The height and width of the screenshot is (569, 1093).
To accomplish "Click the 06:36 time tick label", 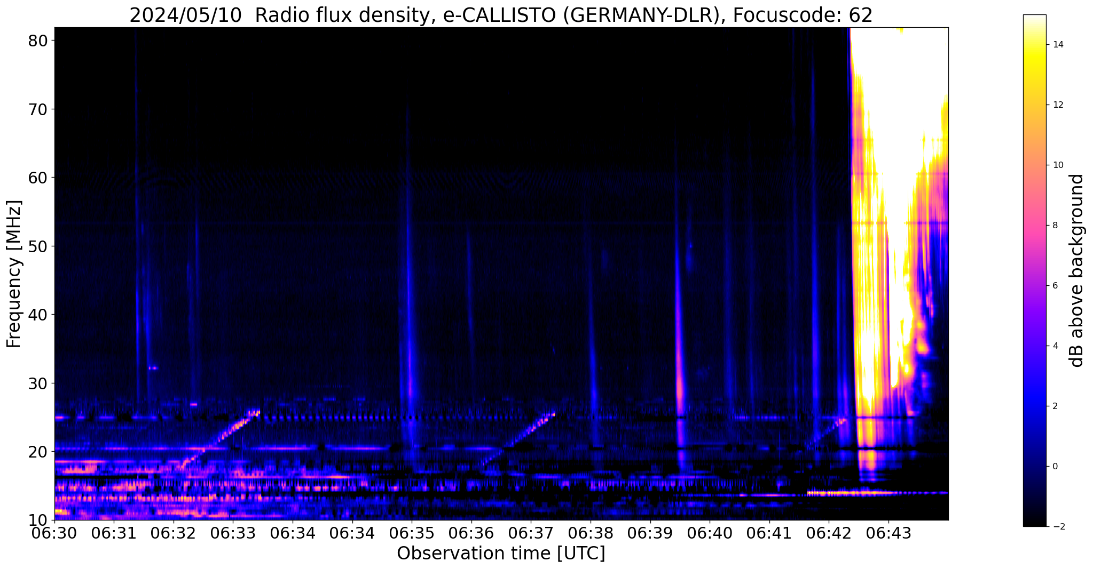I will (x=471, y=533).
